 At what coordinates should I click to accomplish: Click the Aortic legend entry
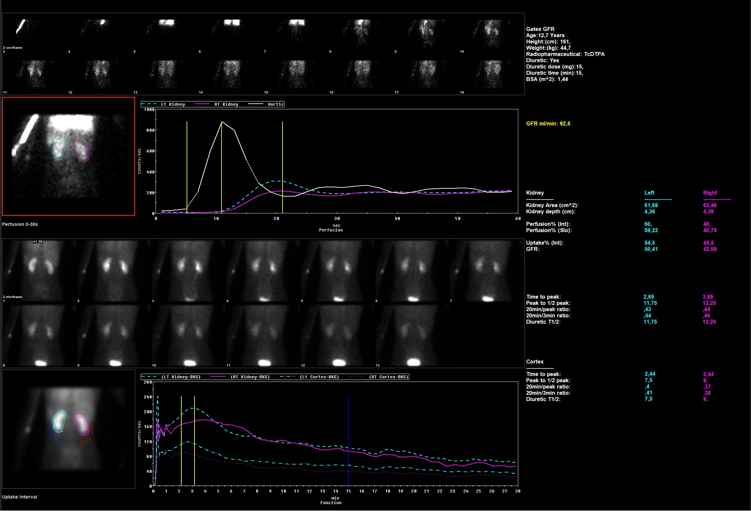275,104
